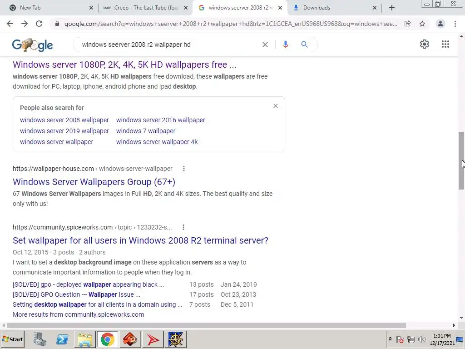Image resolution: width=465 pixels, height=349 pixels.
Task: Open volume control in tray
Action: [422, 339]
